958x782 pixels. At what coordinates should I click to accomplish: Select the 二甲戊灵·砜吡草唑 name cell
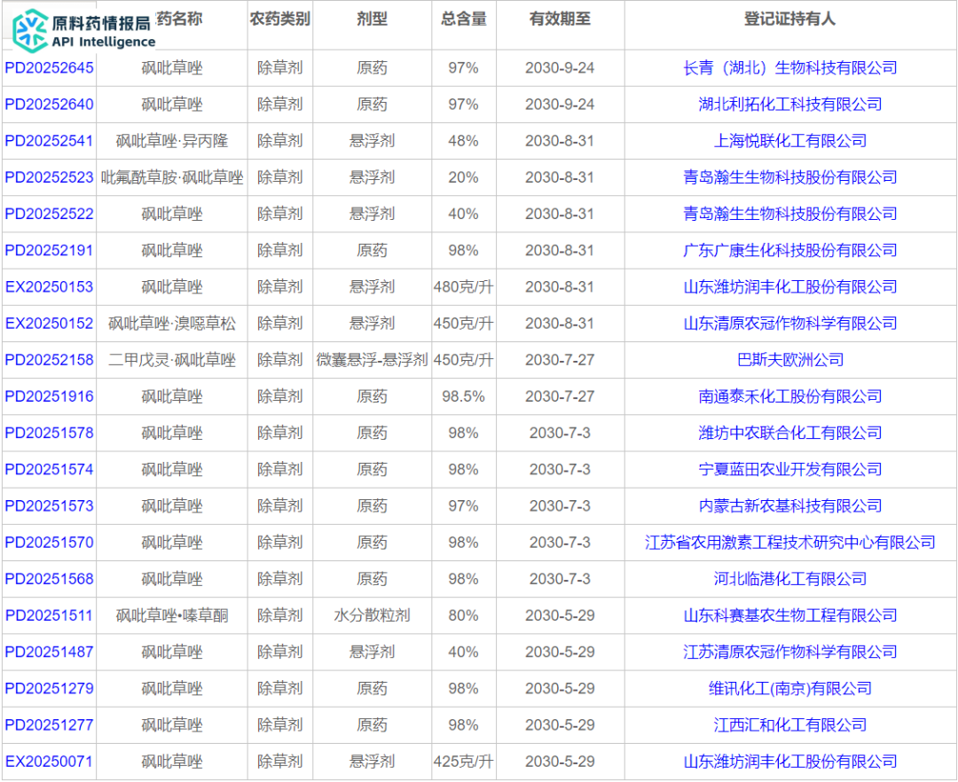(172, 360)
